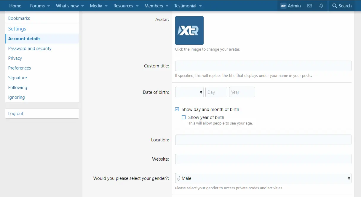Focus the Location input field
Viewport: 361px width, 197px height.
tap(263, 140)
